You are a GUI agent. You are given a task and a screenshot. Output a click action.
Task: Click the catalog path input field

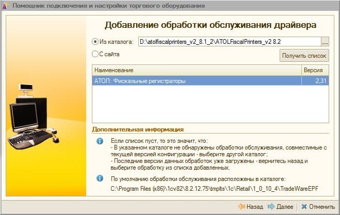(x=230, y=42)
